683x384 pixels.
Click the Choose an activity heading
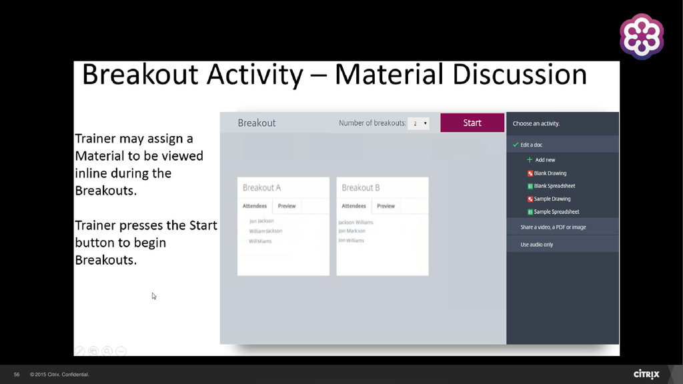tap(536, 123)
